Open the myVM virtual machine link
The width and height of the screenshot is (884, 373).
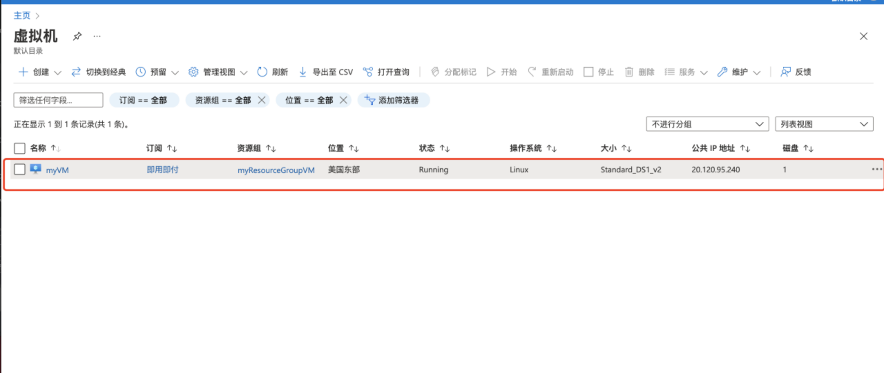point(57,170)
